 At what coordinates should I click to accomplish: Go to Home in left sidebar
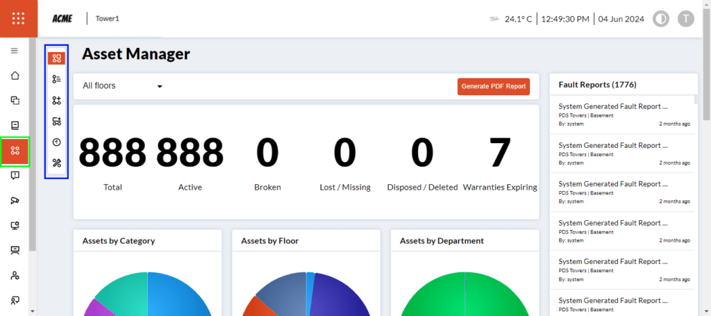click(x=15, y=76)
